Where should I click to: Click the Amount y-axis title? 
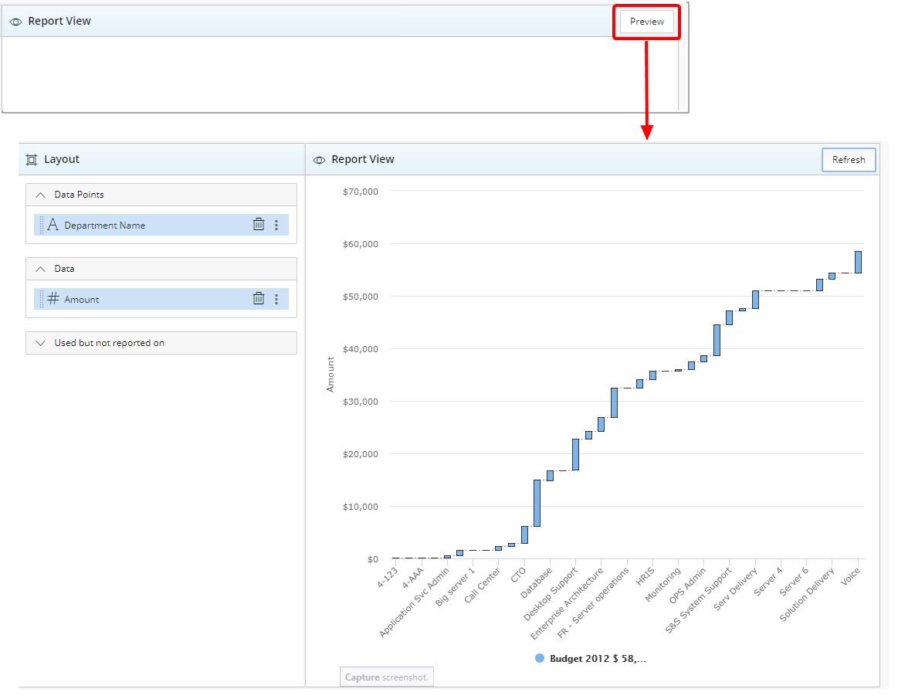(330, 375)
